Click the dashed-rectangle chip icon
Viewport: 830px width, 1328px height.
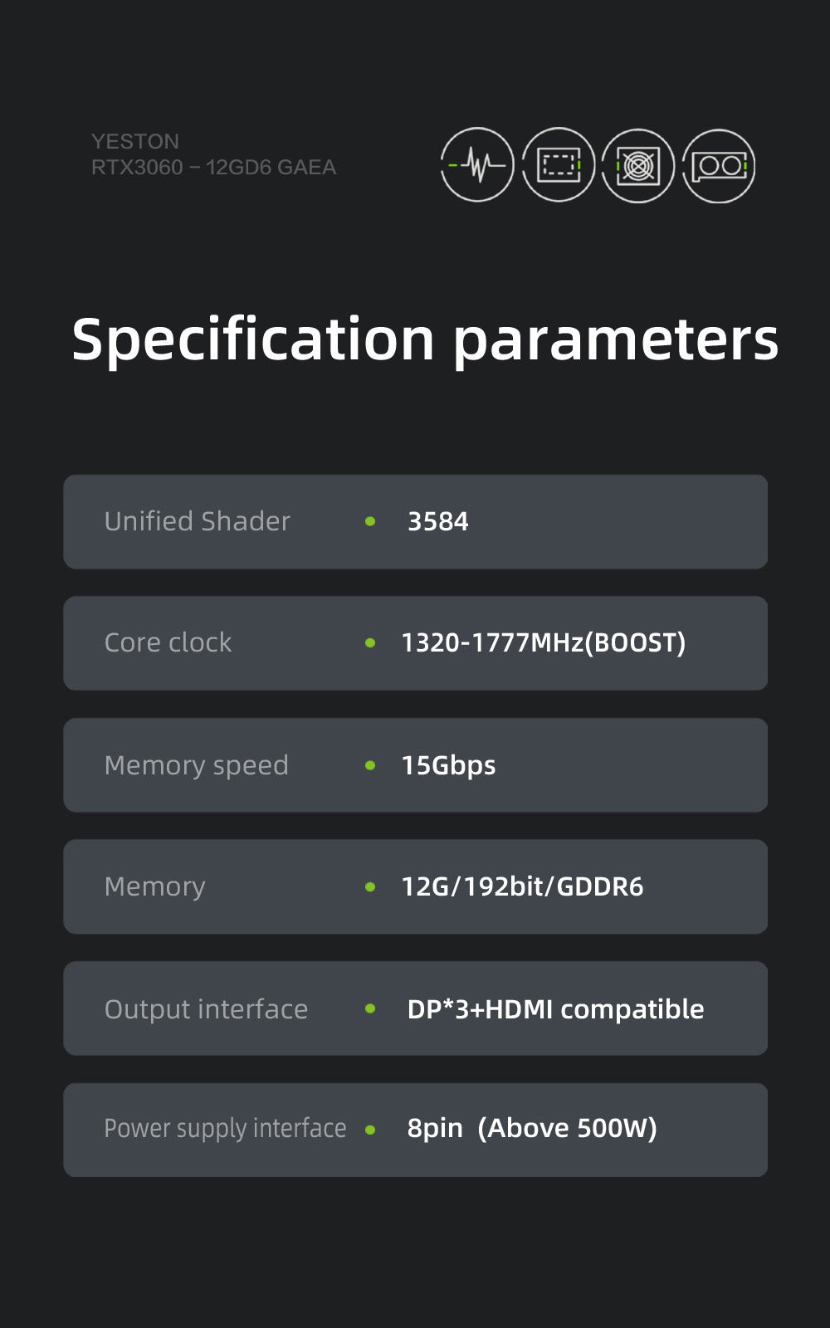coord(558,164)
